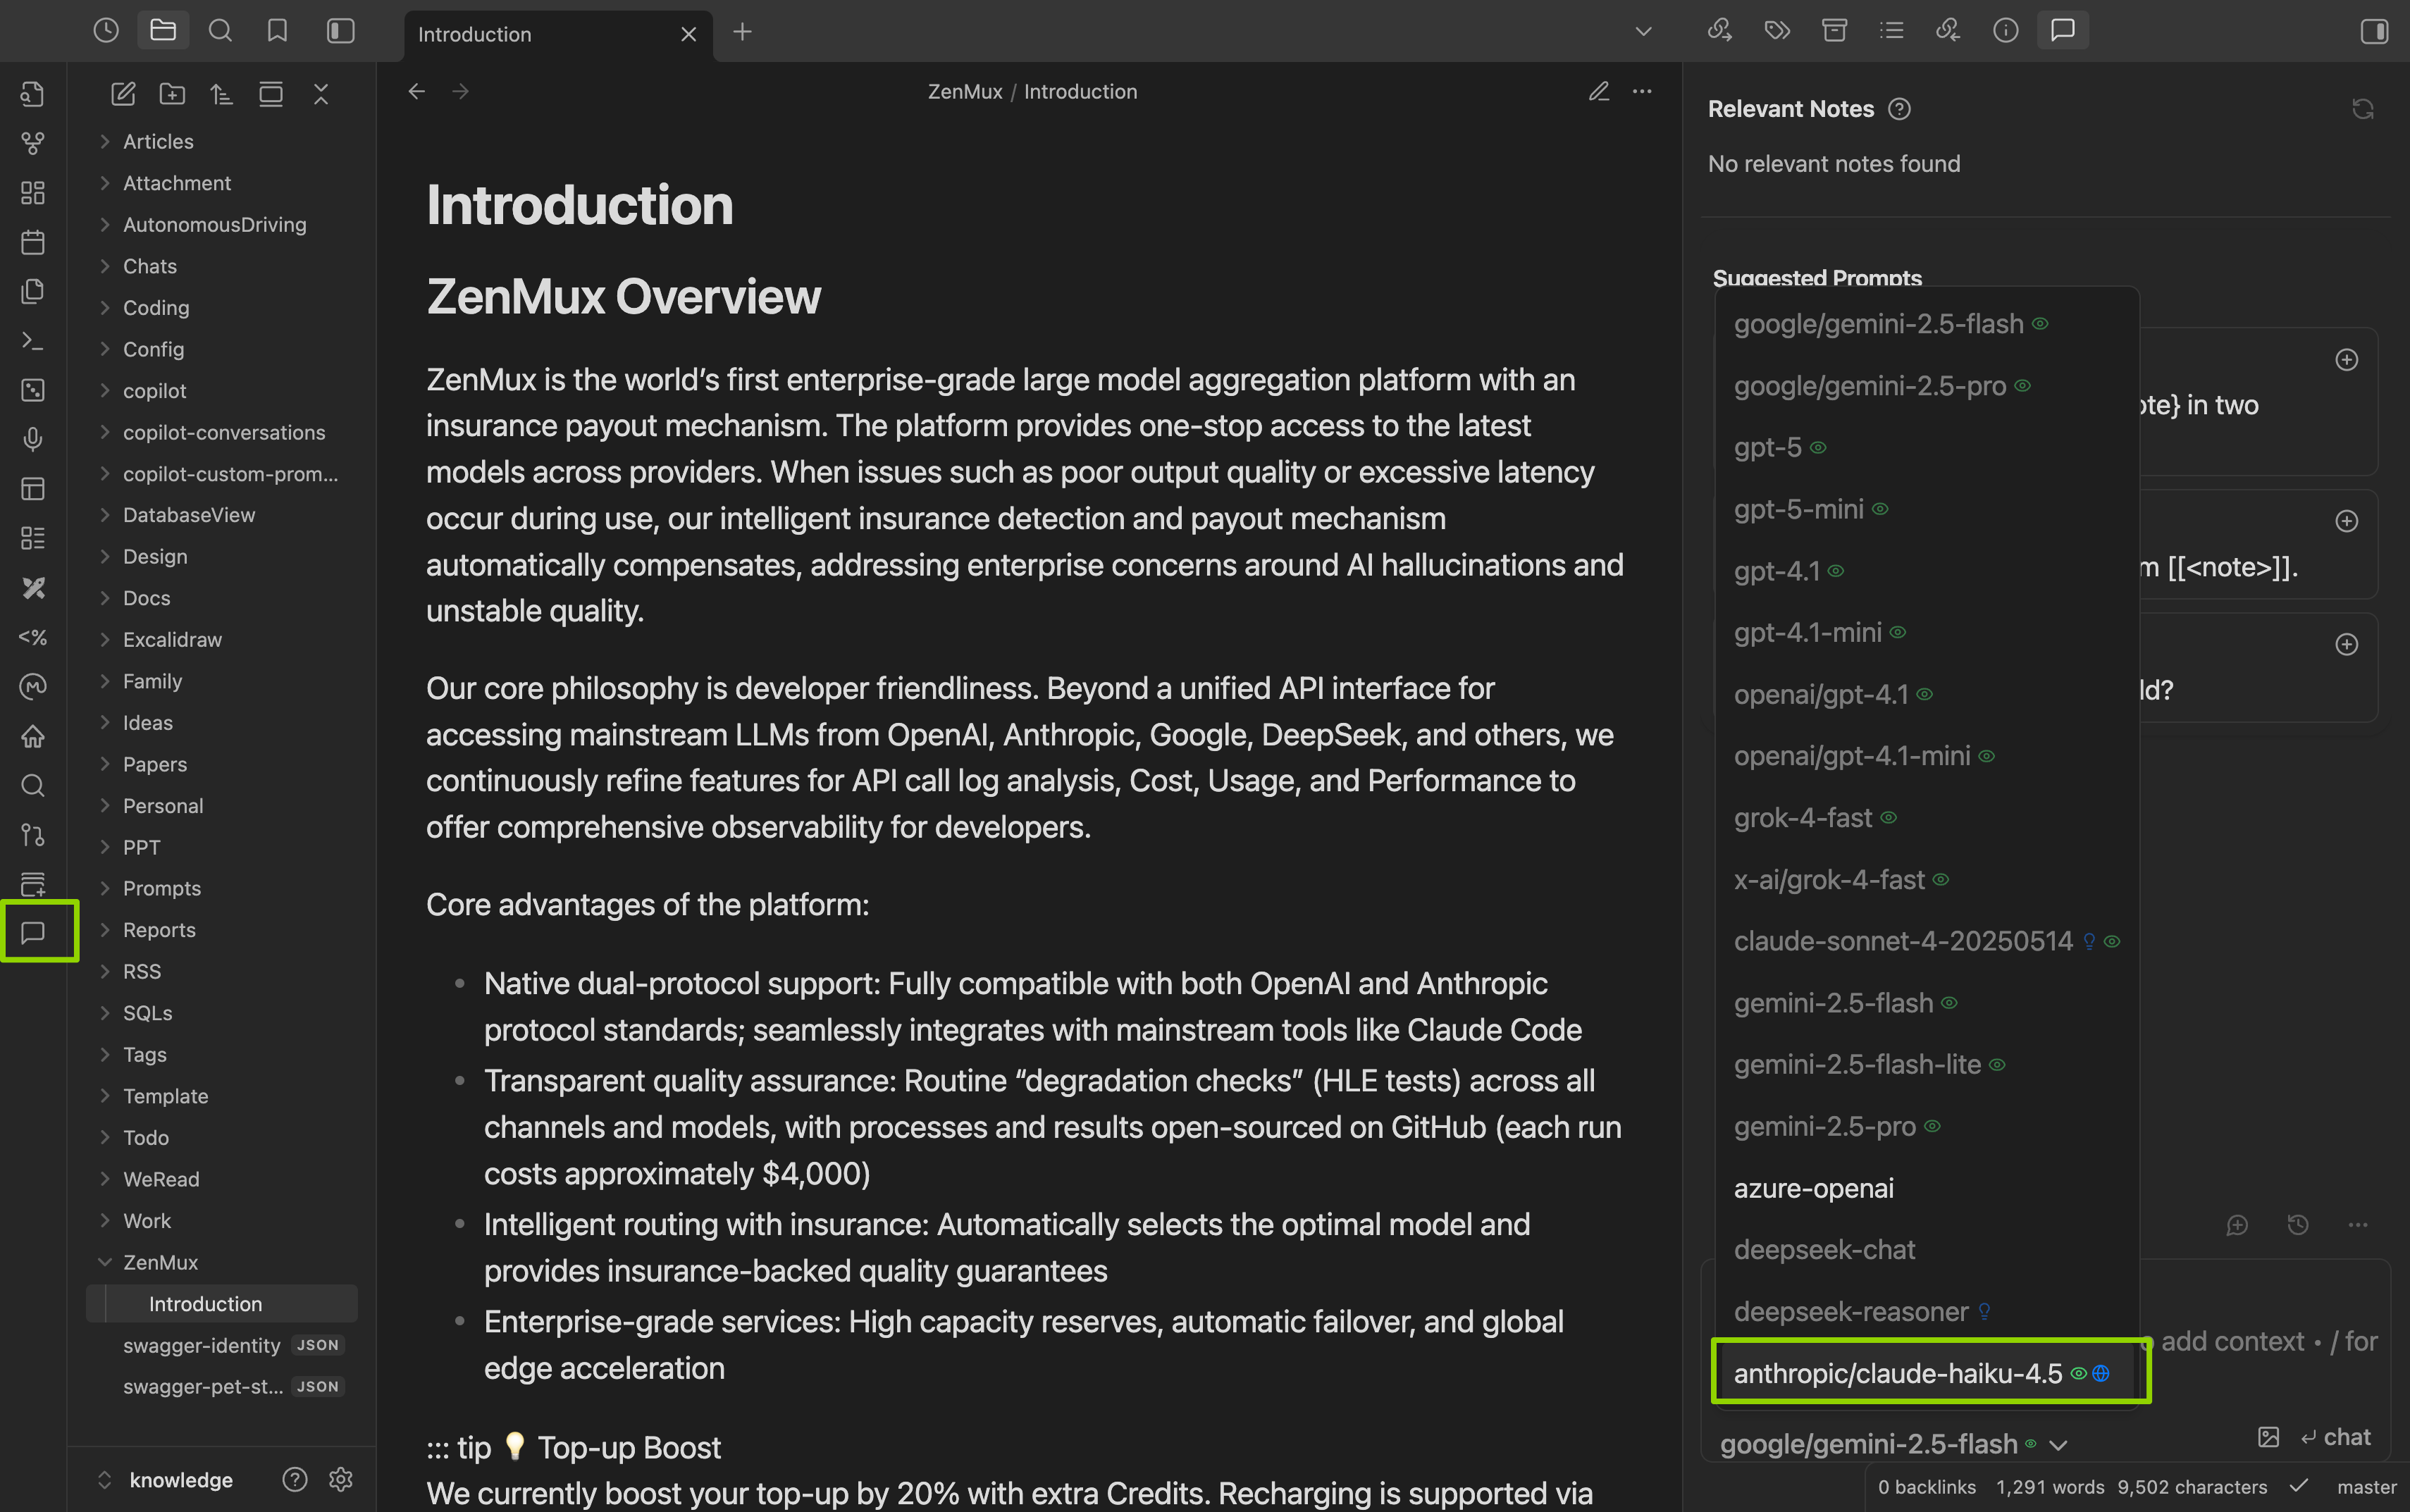The height and width of the screenshot is (1512, 2410).
Task: Open the outline pane icon
Action: (x=1891, y=31)
